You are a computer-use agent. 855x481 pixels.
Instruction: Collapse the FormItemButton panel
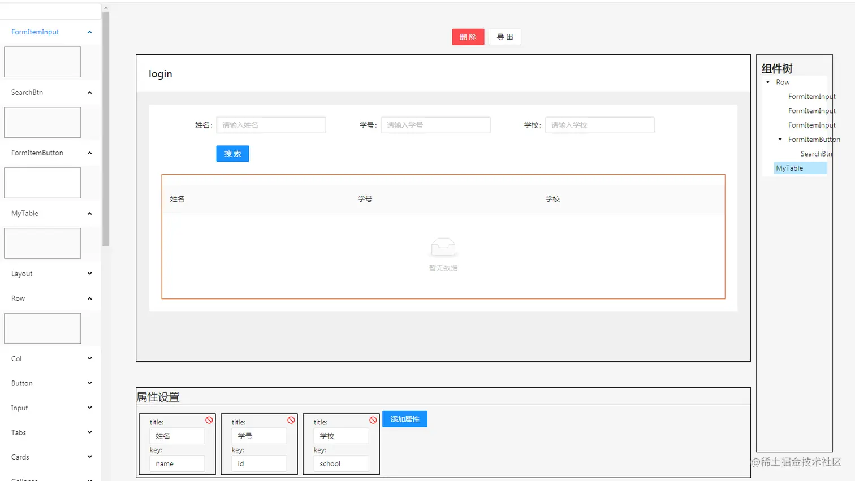[89, 153]
